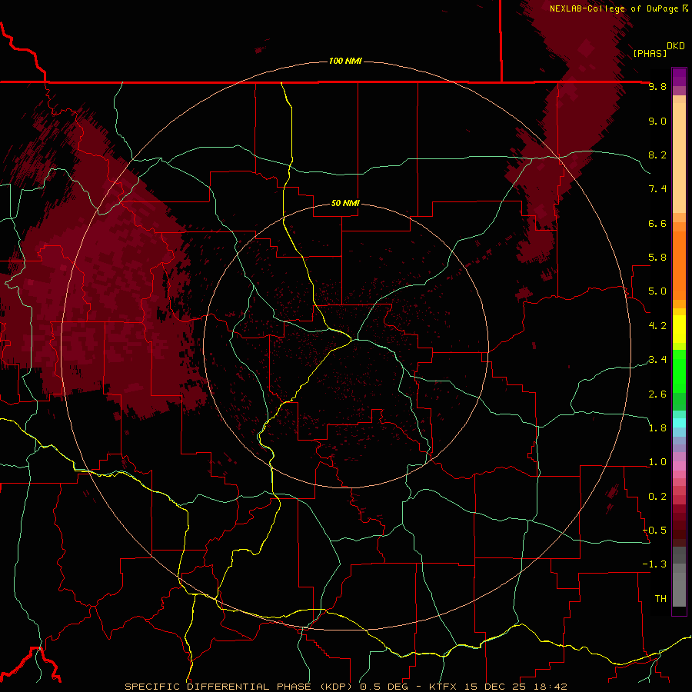Click the 50 NMI range ring label
This screenshot has width=692, height=692.
(x=345, y=203)
